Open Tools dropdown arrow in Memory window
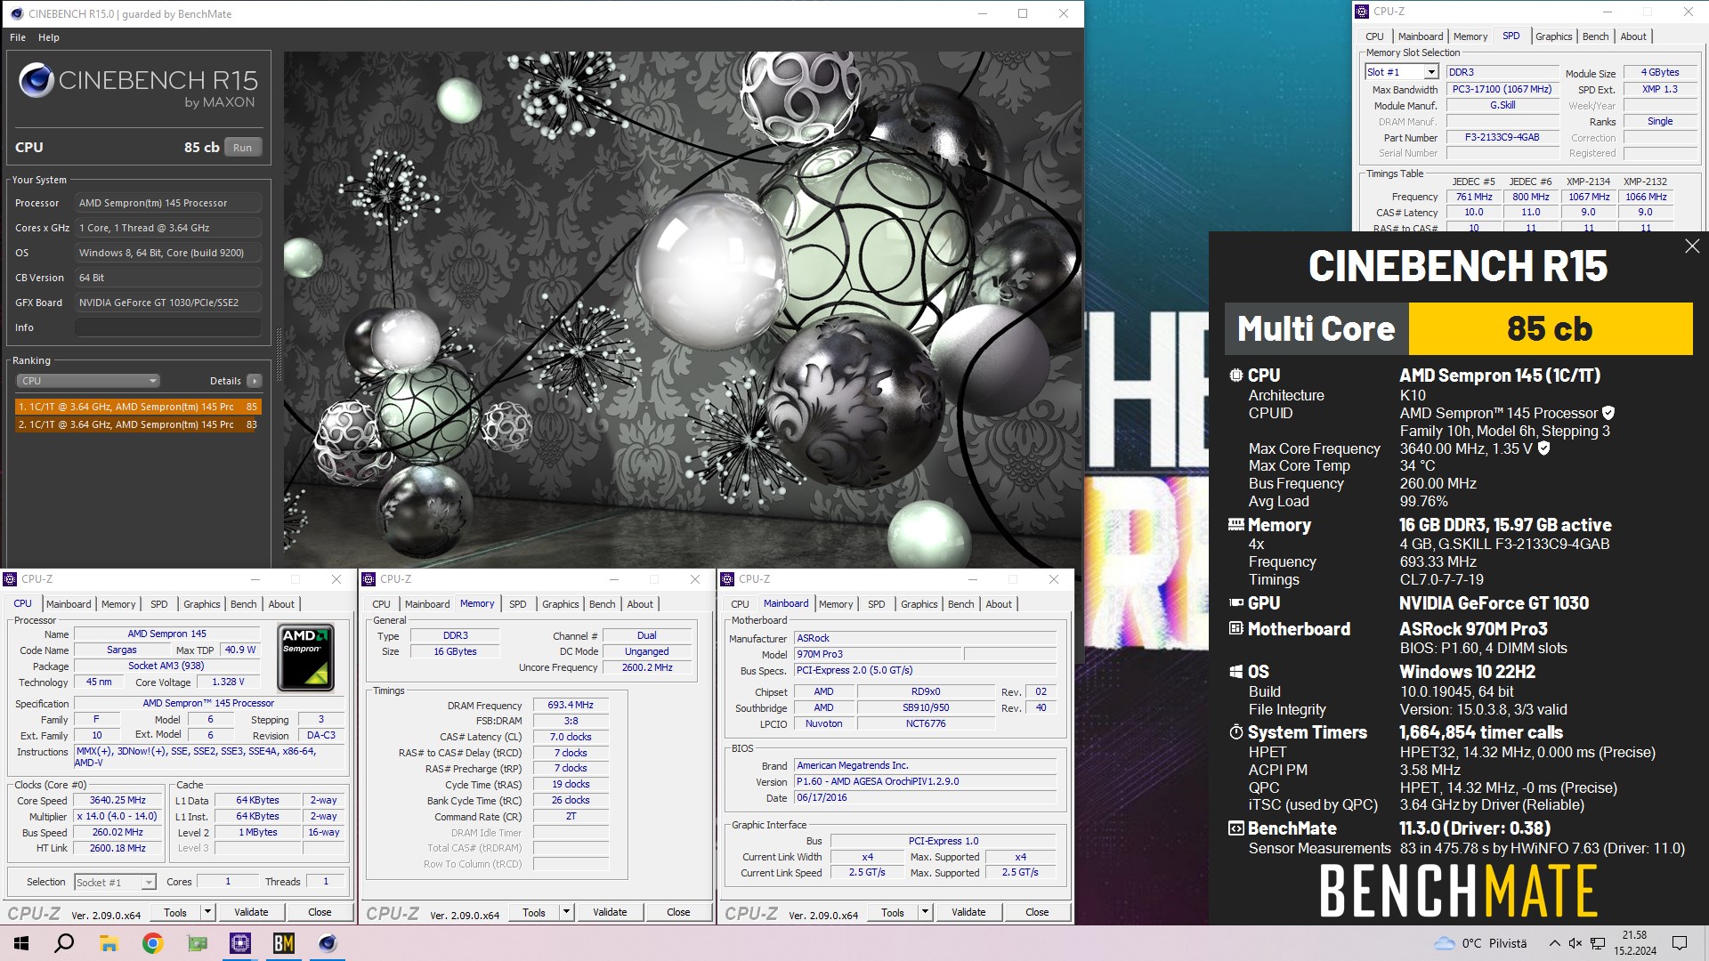 click(566, 912)
